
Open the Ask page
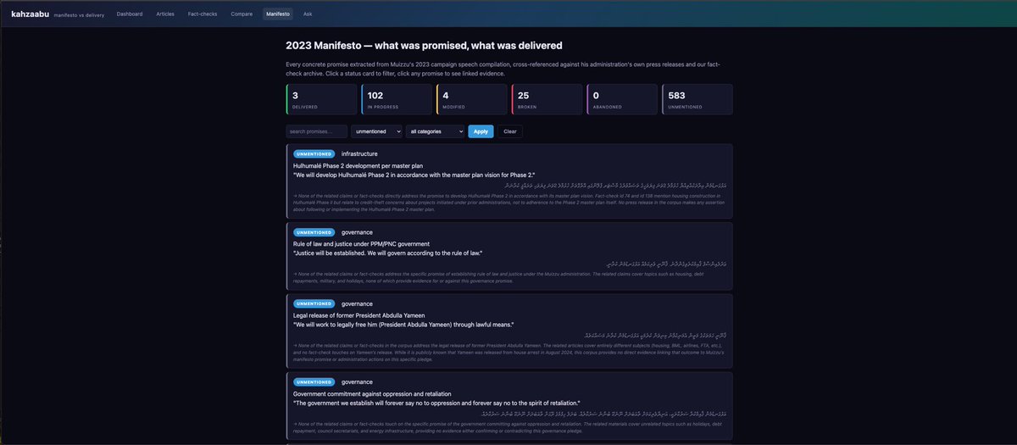[x=308, y=14]
